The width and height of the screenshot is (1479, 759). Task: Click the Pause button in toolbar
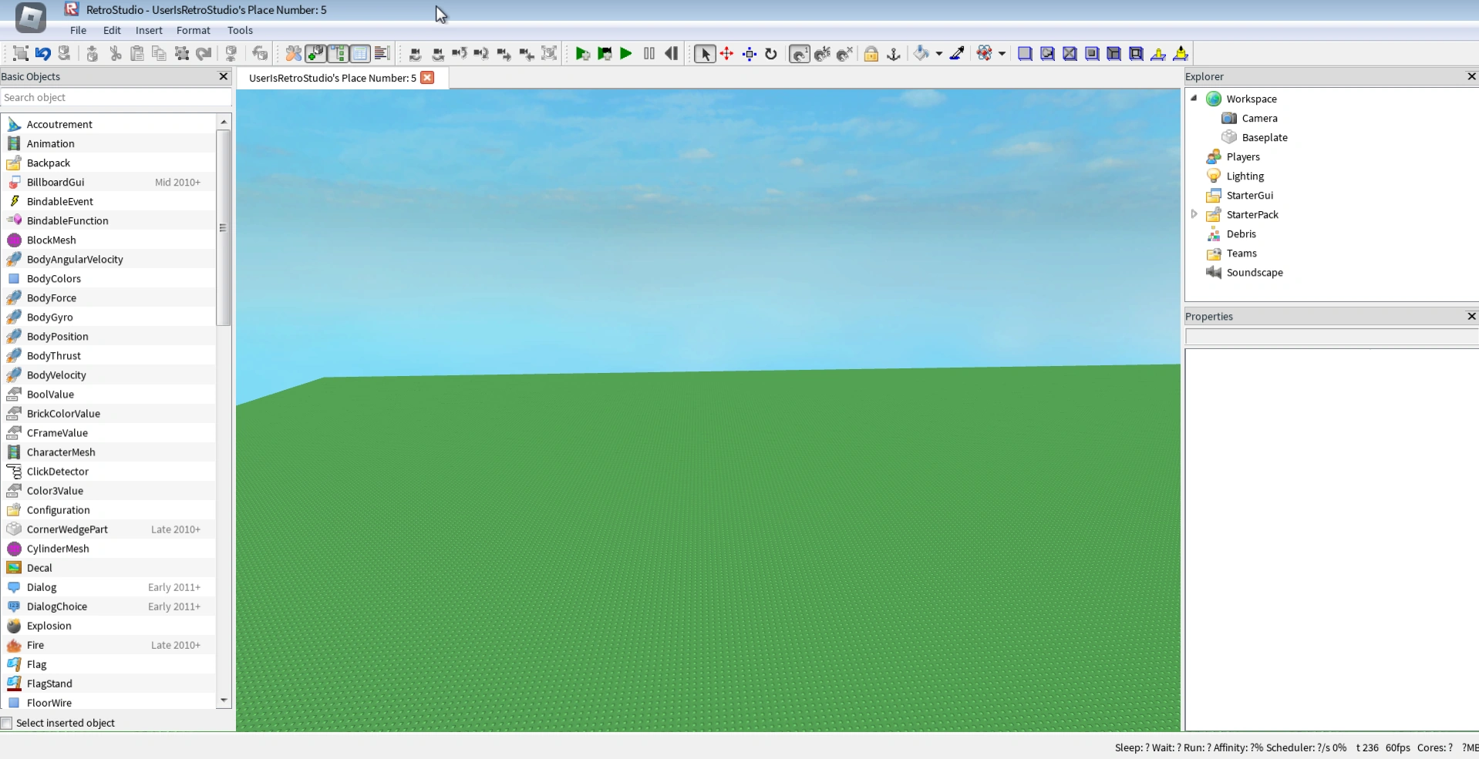[649, 53]
